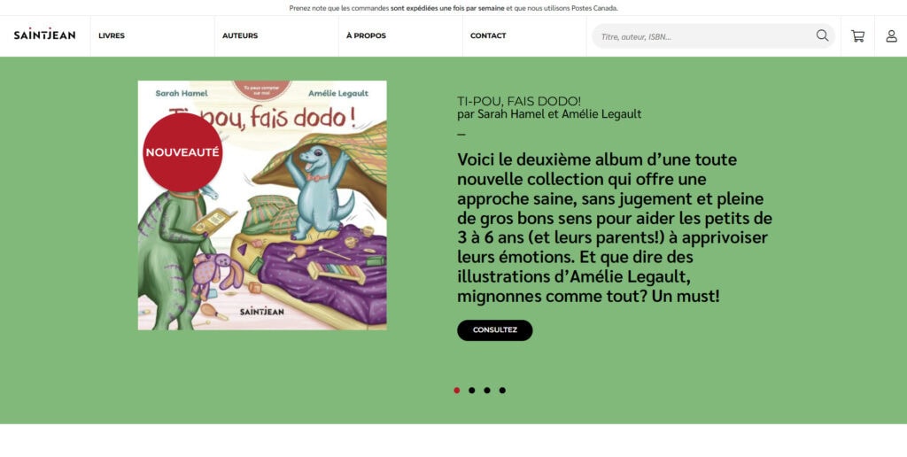Go home via the Saint-Jean logo
The width and height of the screenshot is (907, 457).
(44, 35)
